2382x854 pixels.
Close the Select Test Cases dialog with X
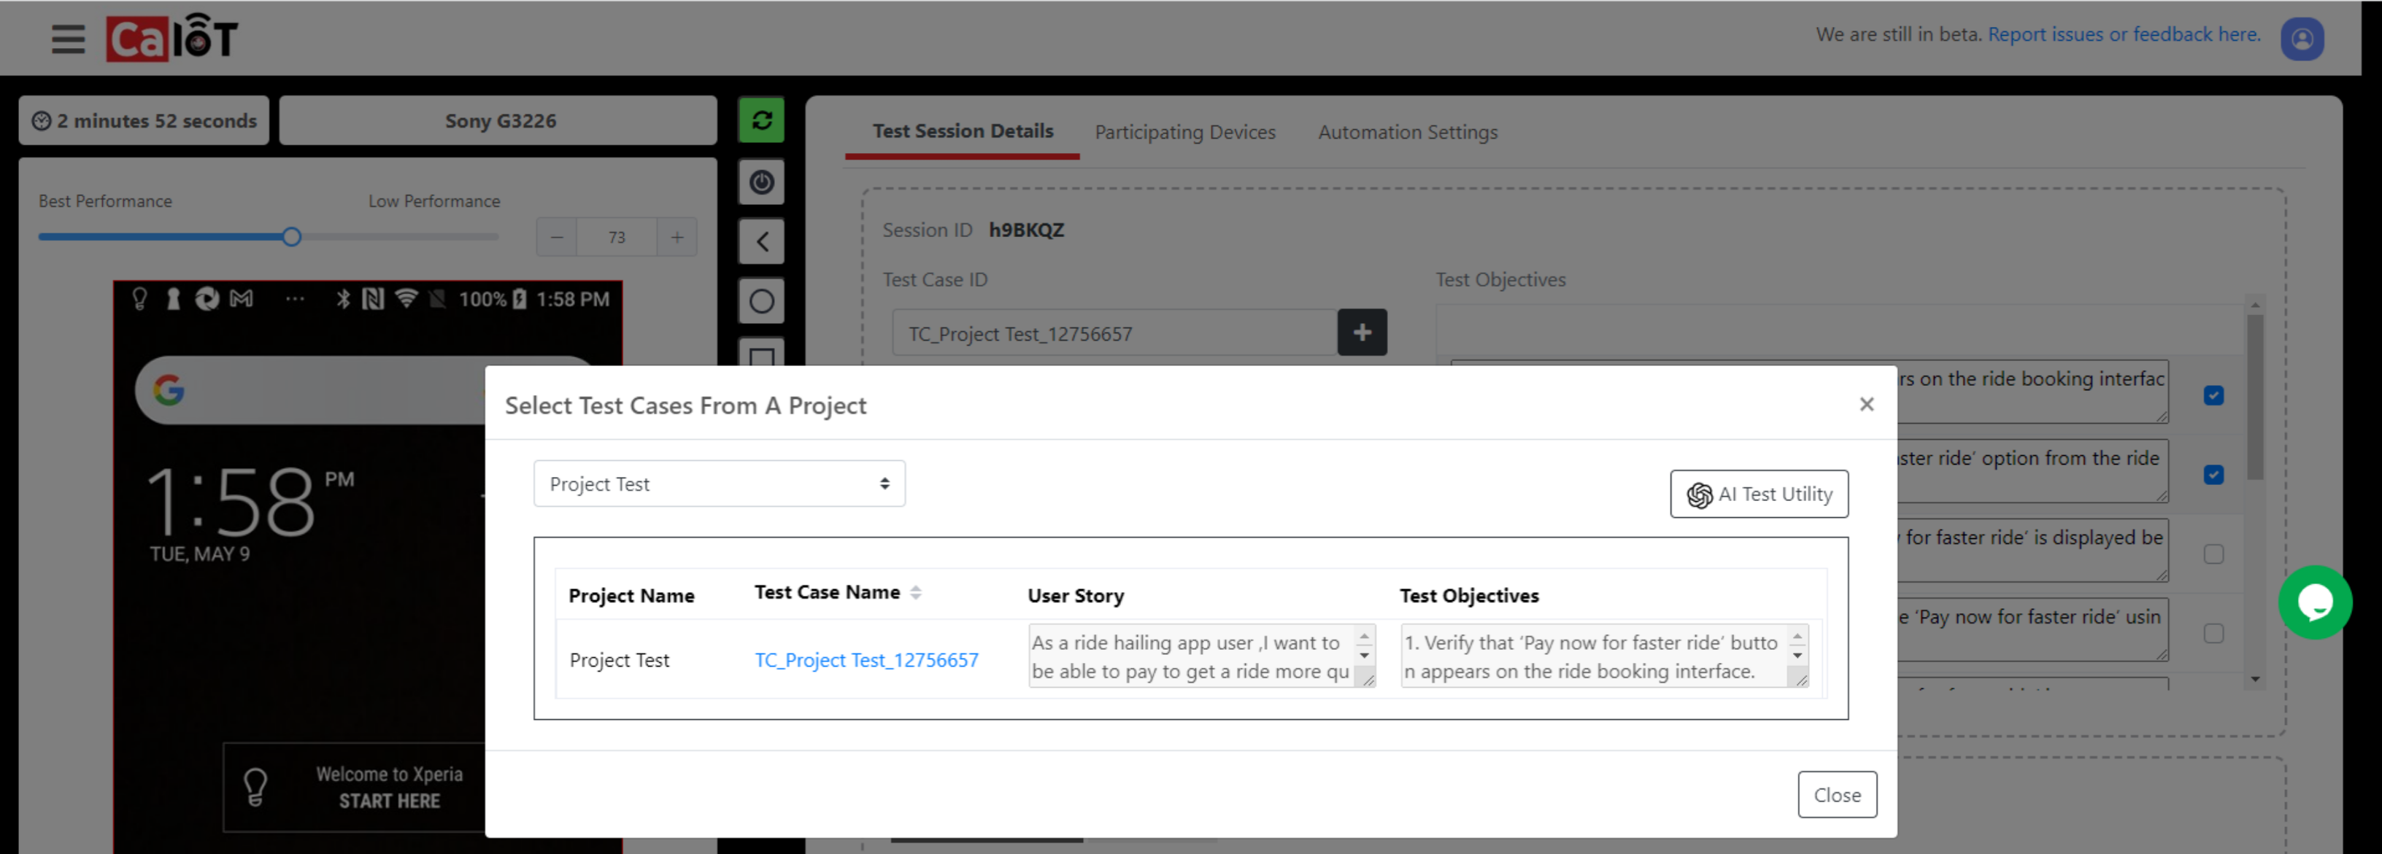point(1866,404)
